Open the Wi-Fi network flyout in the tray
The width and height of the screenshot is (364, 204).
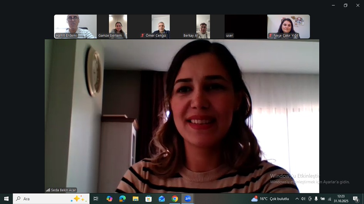coord(329,199)
